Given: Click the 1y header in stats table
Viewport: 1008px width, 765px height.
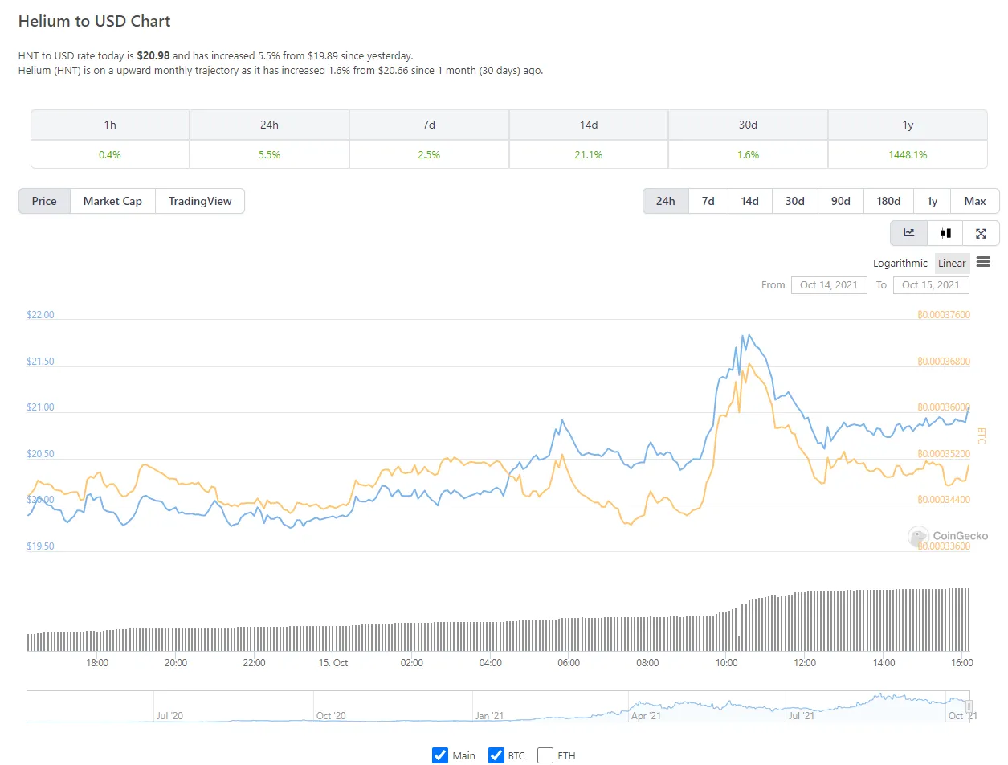Looking at the screenshot, I should pos(908,125).
